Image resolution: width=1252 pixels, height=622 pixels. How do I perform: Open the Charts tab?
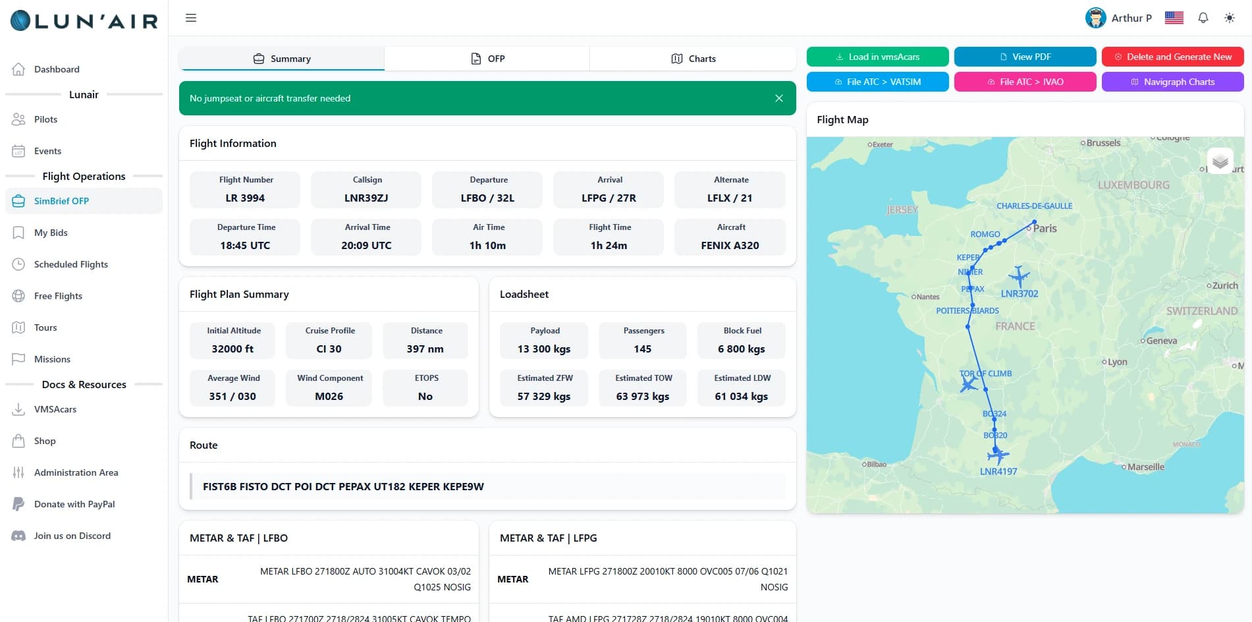coord(693,59)
